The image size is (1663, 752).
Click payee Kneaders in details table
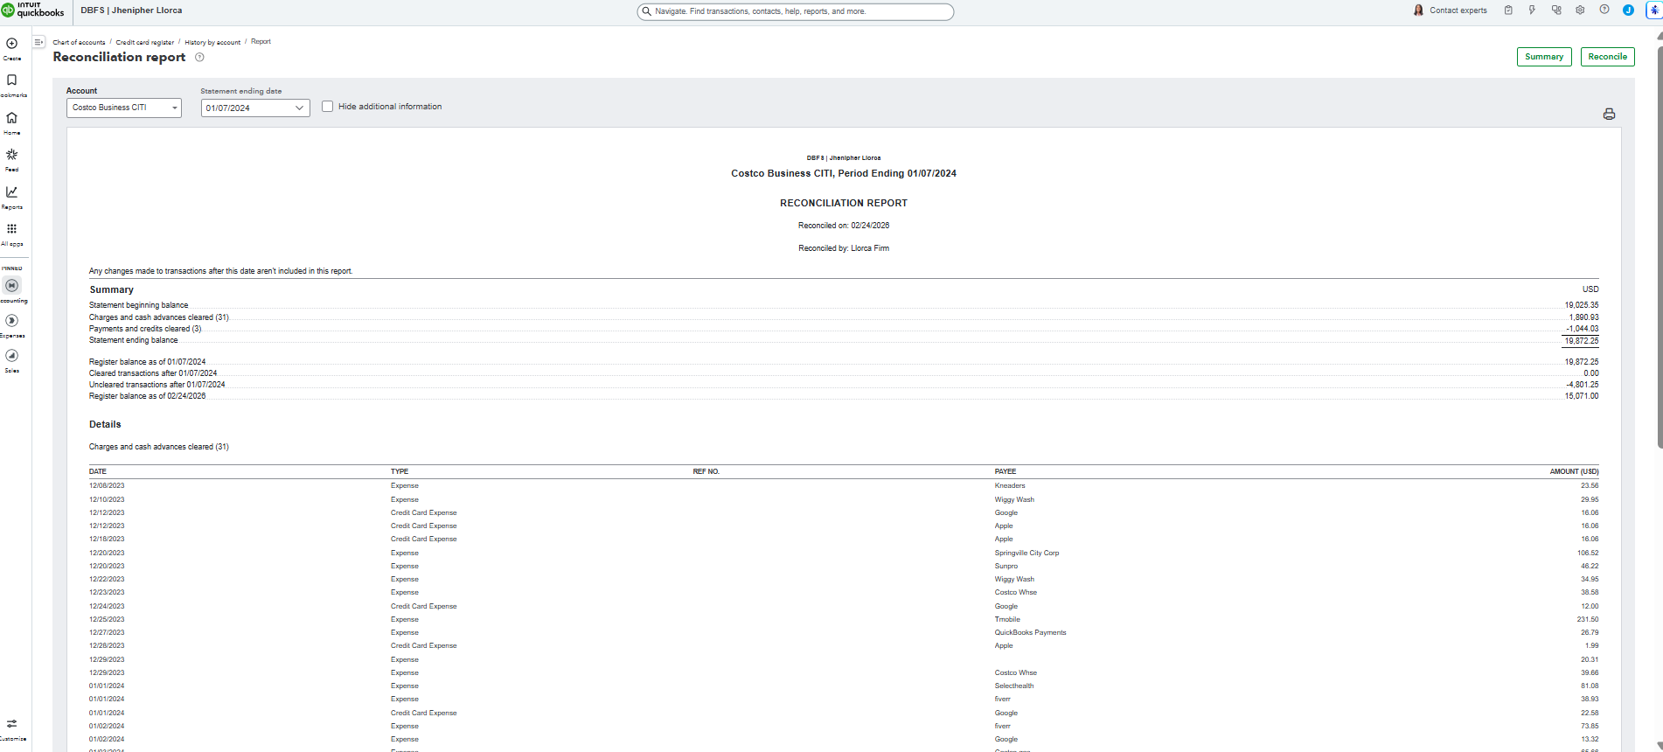[x=1010, y=485]
